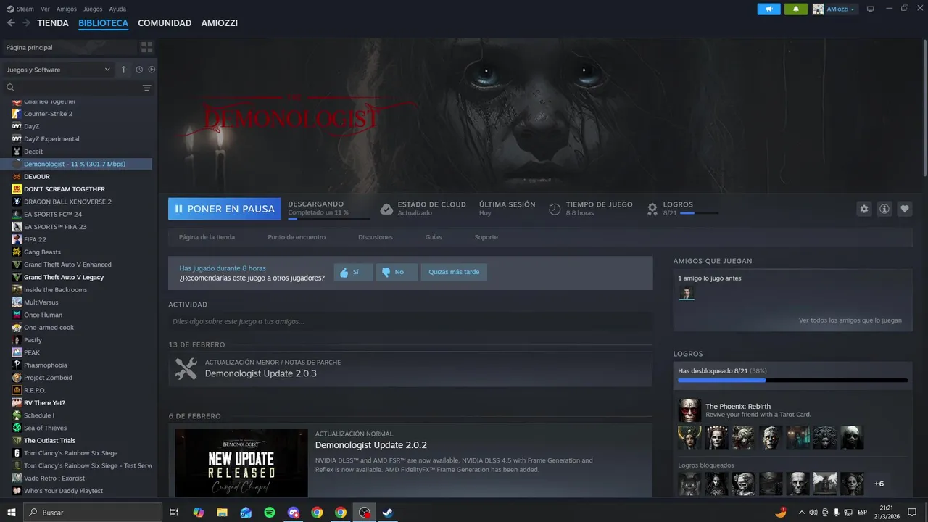Sort library by recent activity clock icon
Screen dimensions: 928x522
[x=139, y=70]
